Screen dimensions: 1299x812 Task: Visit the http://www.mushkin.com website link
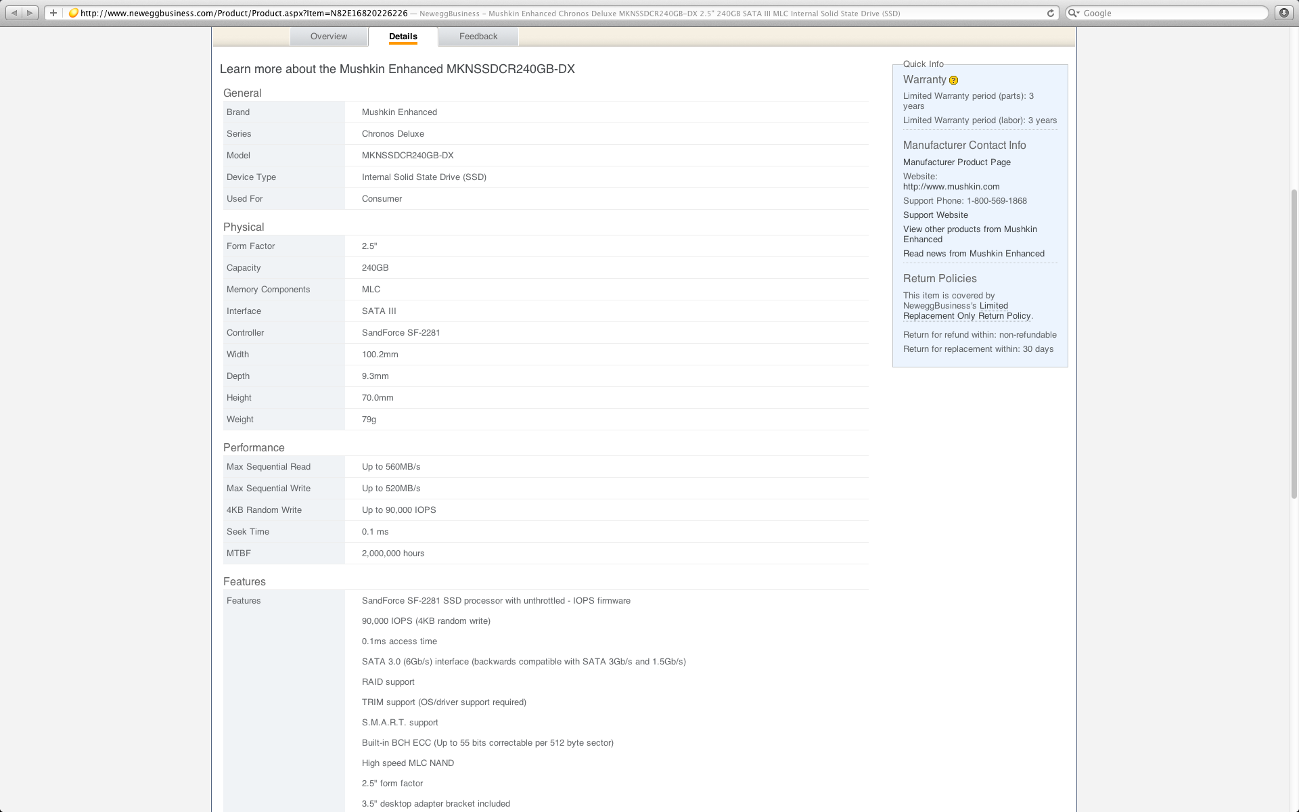coord(951,187)
